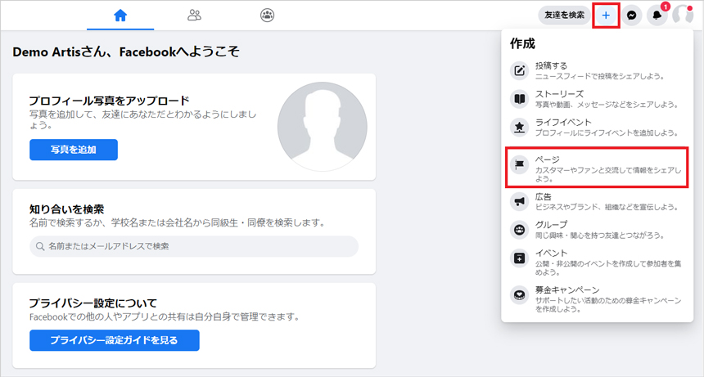Click the プロフィール写真をアップロード heading
Screen dimensions: 704x377
point(109,101)
